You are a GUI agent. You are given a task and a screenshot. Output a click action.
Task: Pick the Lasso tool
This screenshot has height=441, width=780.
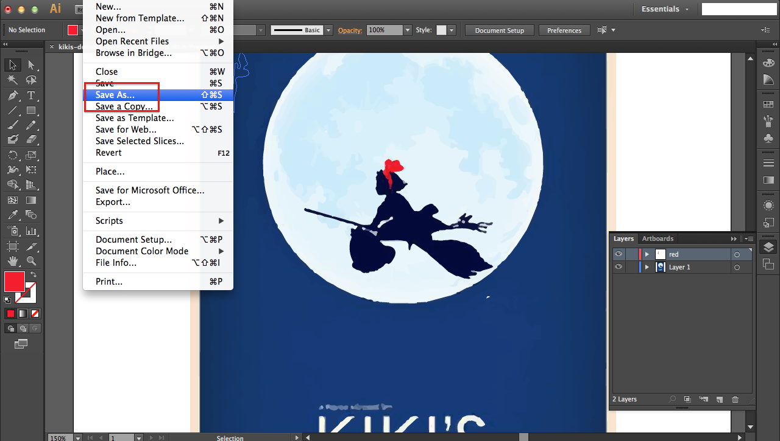31,80
